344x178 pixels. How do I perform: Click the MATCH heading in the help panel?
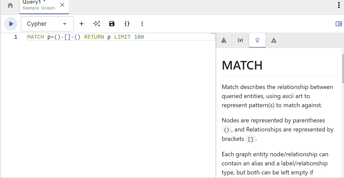click(242, 65)
